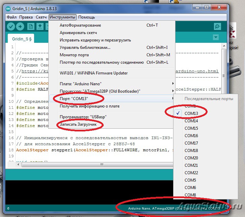245x217 pixels.
Task: Select COM6 serial port
Action: click(x=206, y=187)
